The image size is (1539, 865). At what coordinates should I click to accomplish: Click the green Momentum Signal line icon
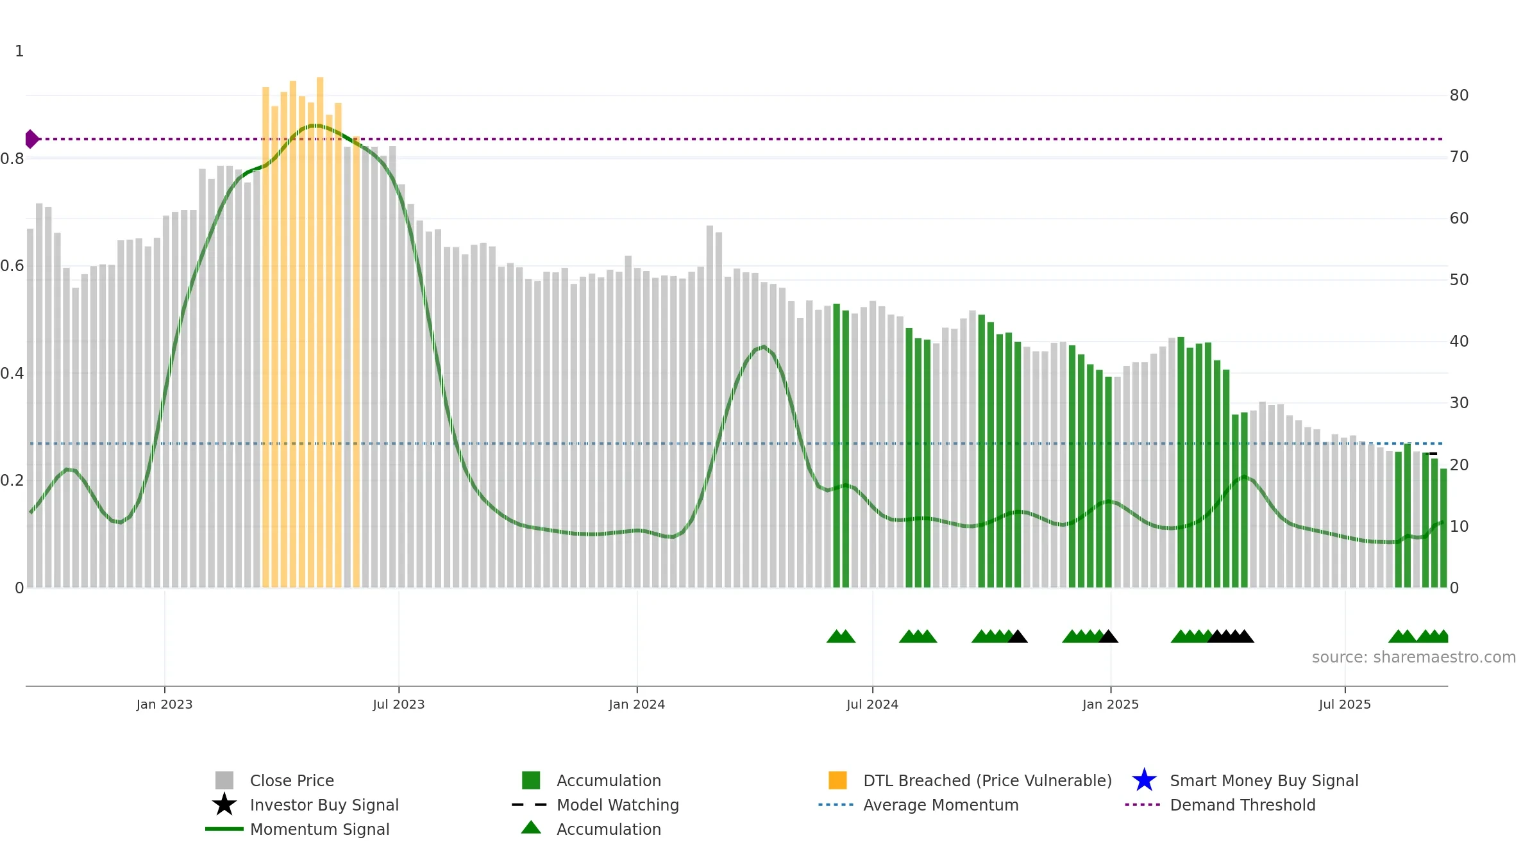click(224, 829)
